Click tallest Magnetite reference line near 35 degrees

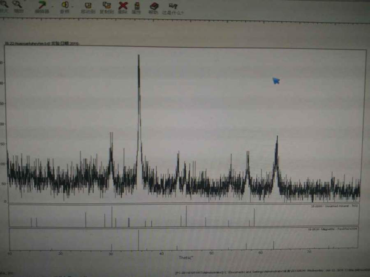[139, 240]
